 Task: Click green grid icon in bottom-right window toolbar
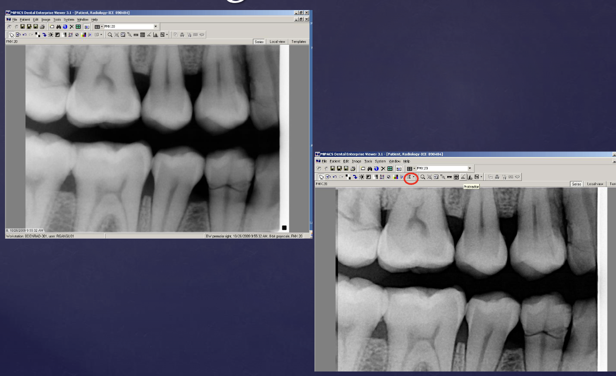[390, 168]
